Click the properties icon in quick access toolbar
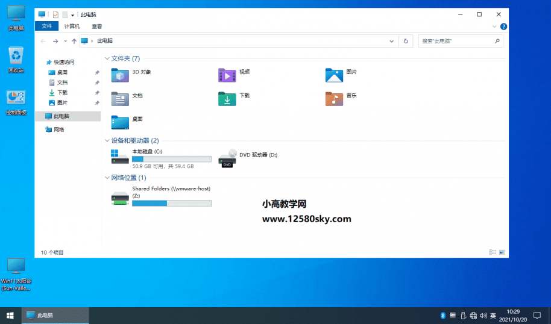The width and height of the screenshot is (551, 324). [x=55, y=14]
